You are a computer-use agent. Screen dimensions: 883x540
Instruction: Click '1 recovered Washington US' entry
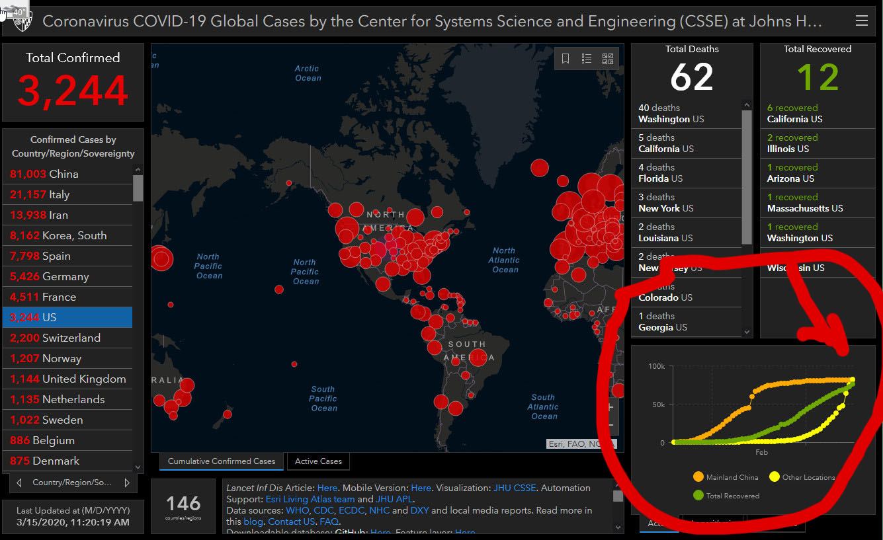pyautogui.click(x=818, y=233)
